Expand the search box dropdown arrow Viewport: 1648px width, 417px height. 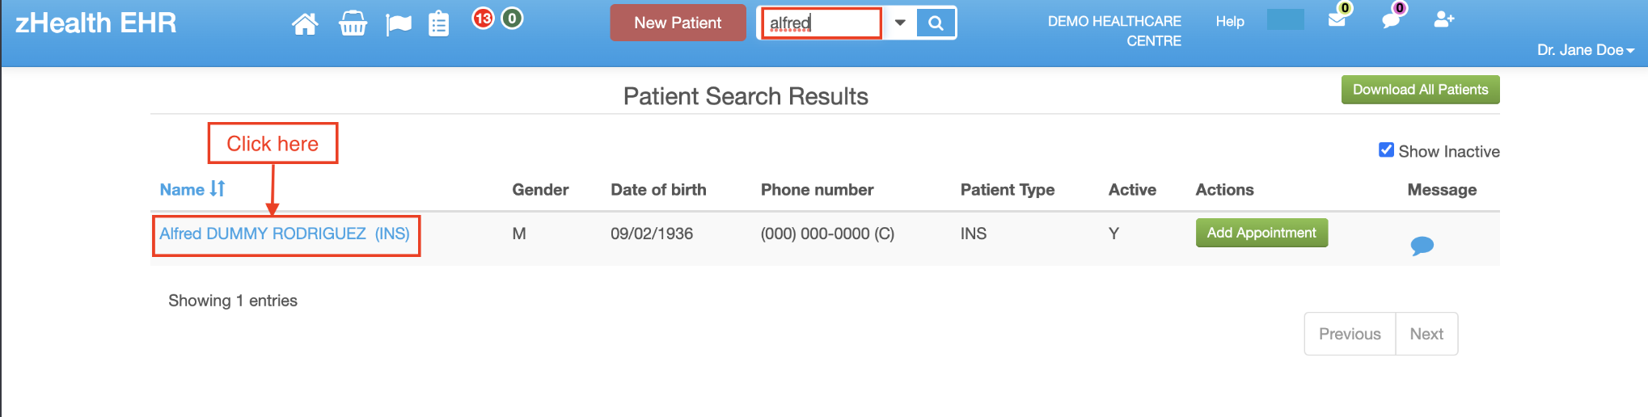(x=899, y=23)
